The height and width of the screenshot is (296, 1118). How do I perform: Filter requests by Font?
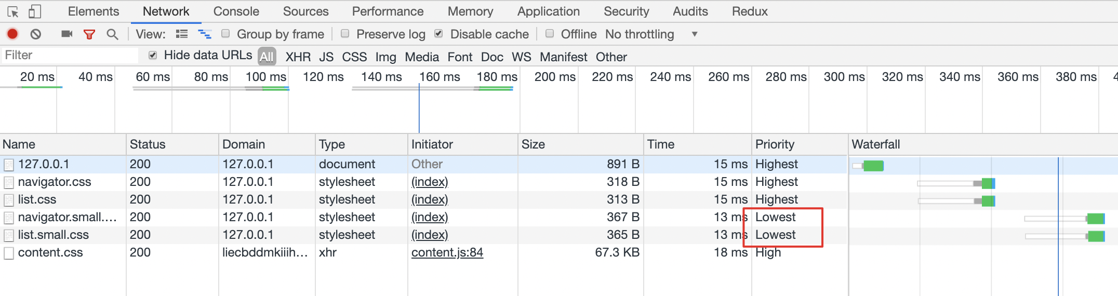pyautogui.click(x=460, y=57)
